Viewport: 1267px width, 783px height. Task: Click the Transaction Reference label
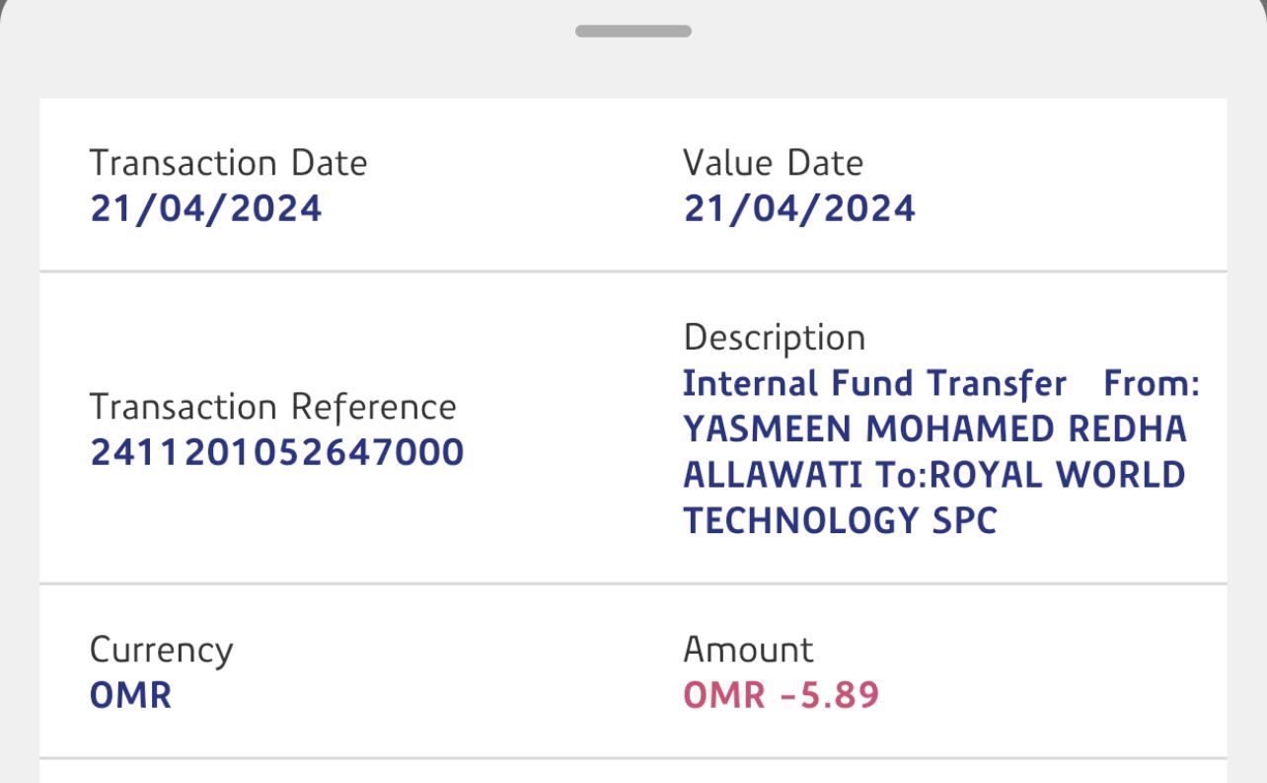coord(272,407)
